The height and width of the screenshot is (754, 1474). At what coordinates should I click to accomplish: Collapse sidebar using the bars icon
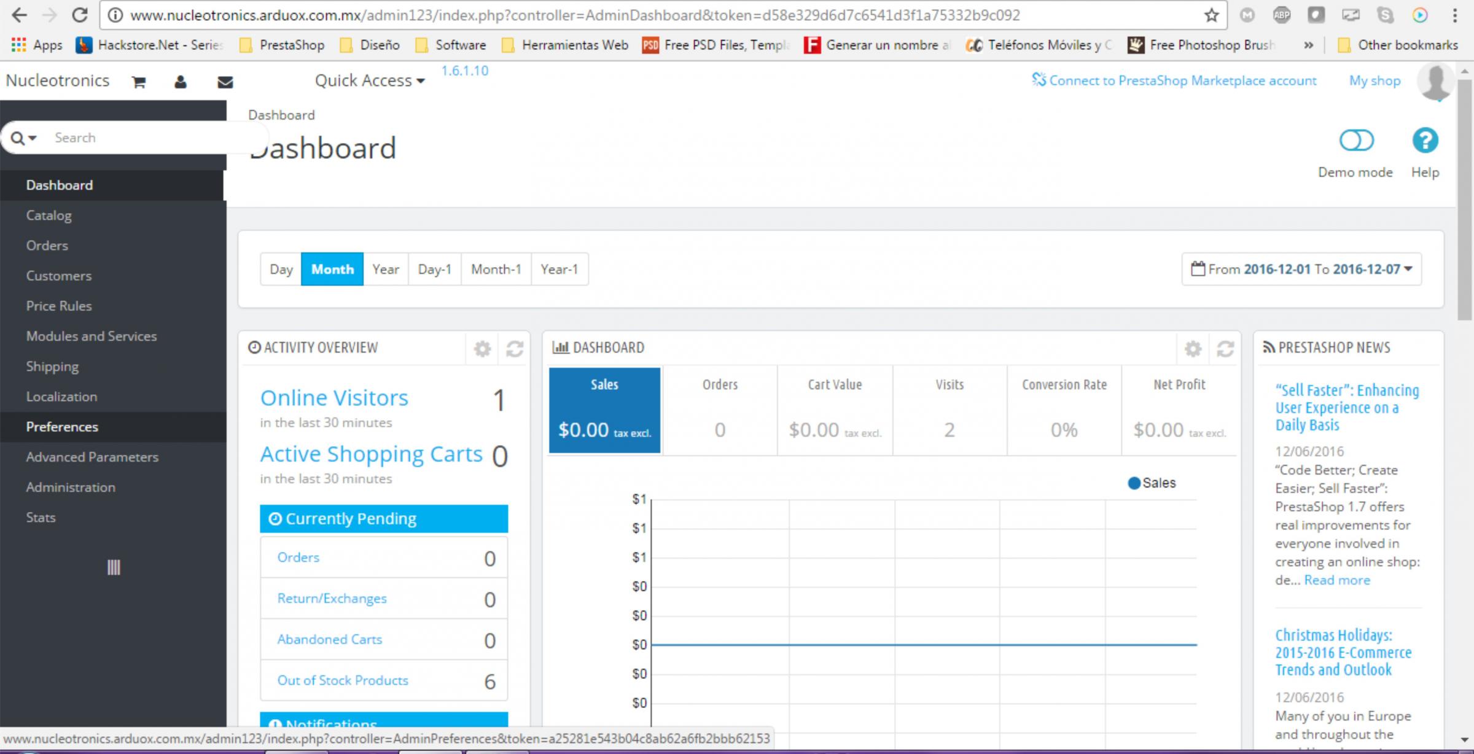(x=114, y=567)
